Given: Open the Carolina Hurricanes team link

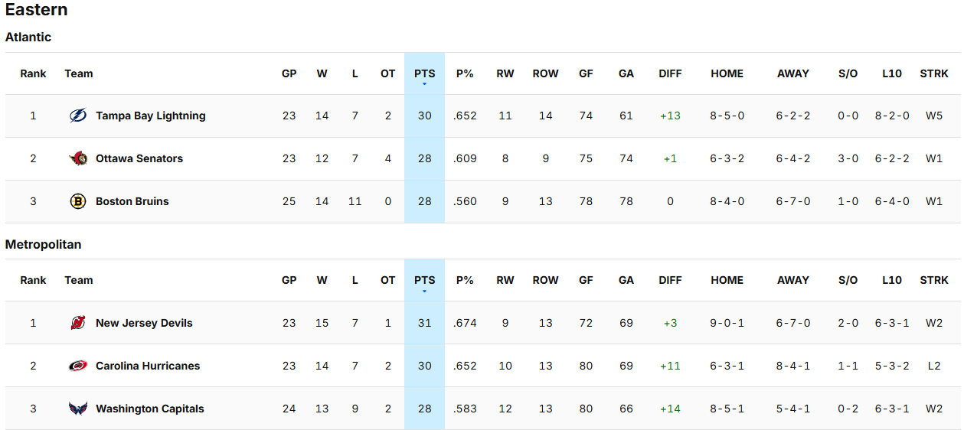Looking at the screenshot, I should point(148,366).
